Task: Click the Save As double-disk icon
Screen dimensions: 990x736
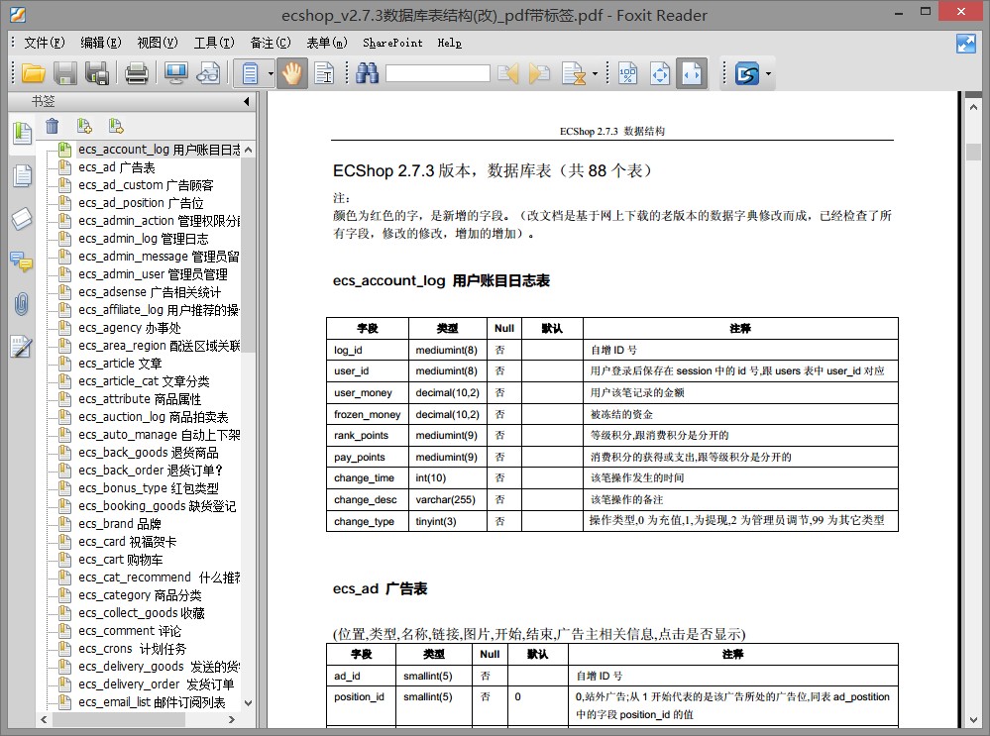Action: point(97,74)
